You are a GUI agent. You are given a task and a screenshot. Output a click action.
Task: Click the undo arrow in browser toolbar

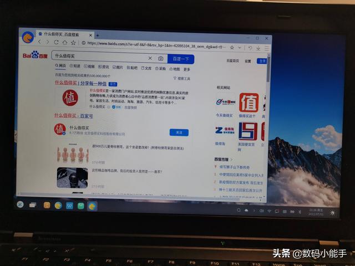[250, 48]
